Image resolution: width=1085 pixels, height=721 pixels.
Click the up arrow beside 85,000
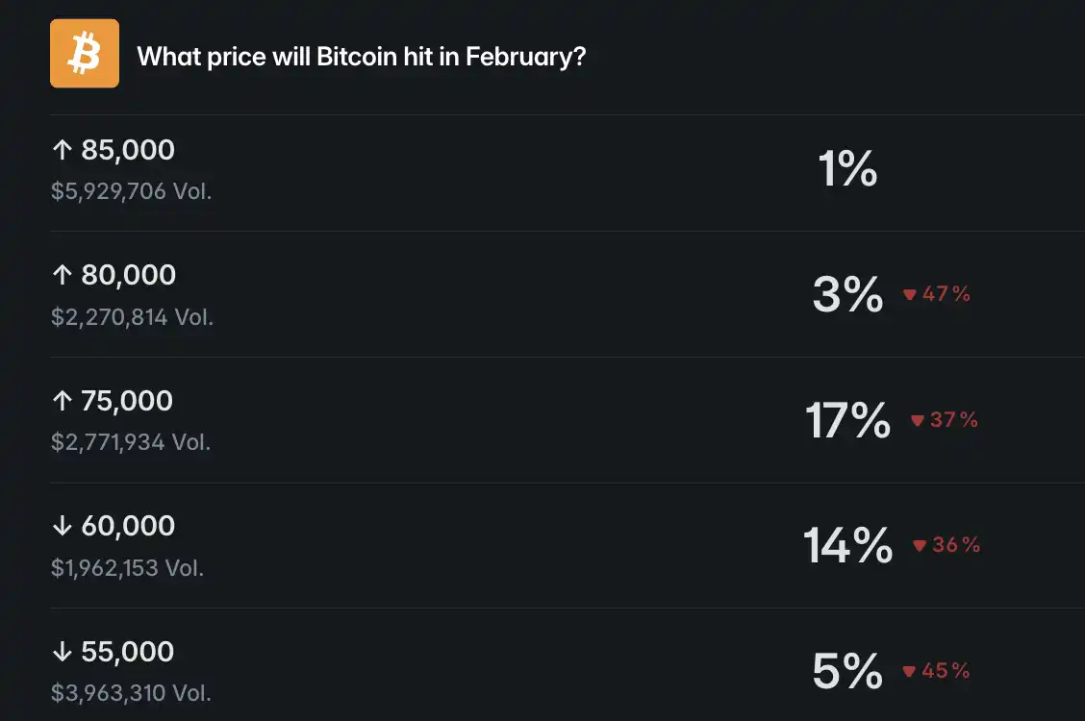tap(63, 150)
